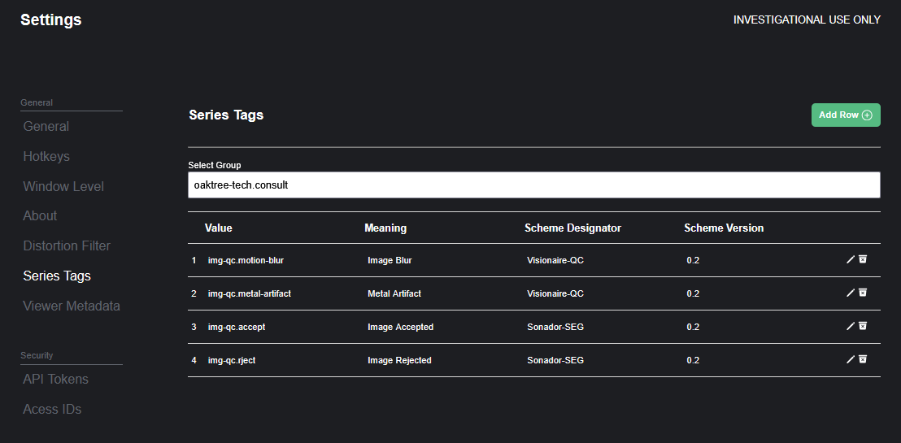
Task: Select the img-qc.motion-blur value cell
Action: [246, 260]
